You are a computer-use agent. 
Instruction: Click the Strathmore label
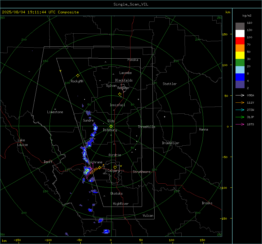tap(141, 172)
